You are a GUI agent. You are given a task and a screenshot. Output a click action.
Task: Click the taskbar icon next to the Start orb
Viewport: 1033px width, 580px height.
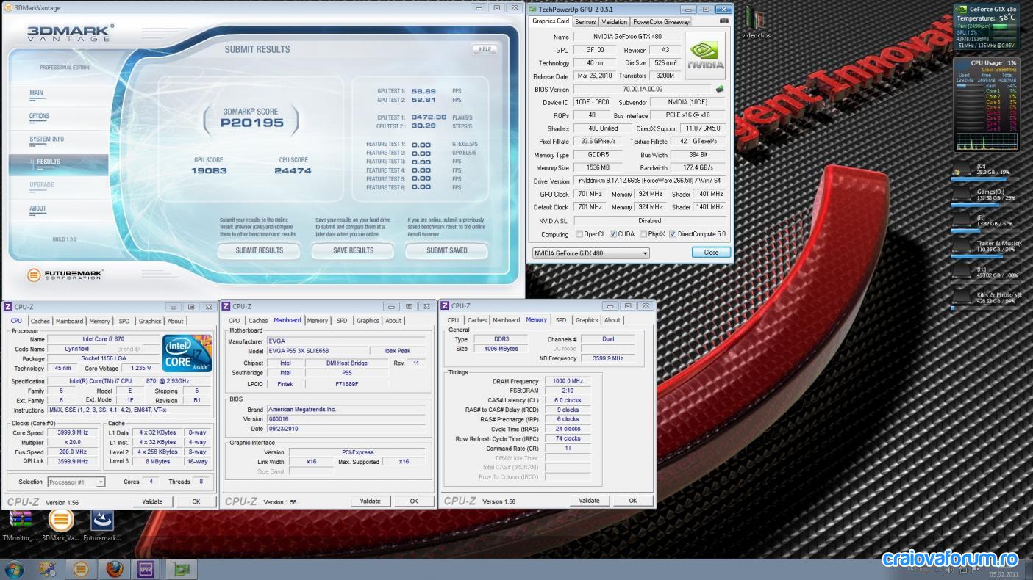click(48, 569)
